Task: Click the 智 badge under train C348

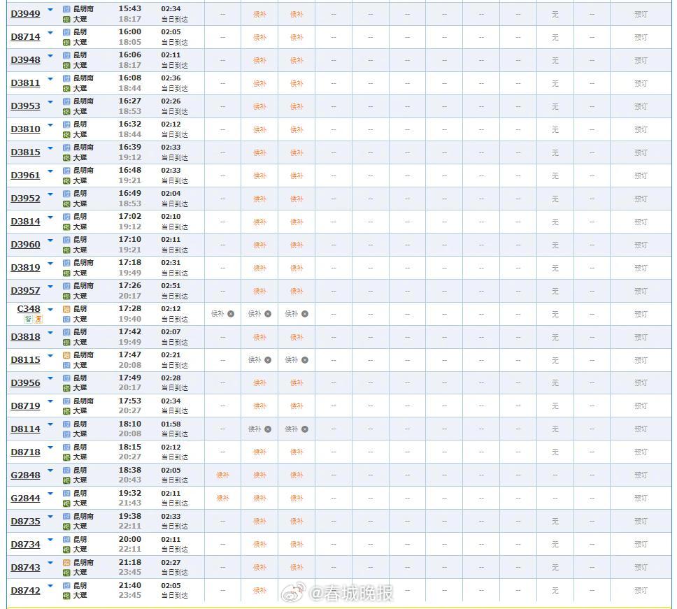Action: click(28, 320)
